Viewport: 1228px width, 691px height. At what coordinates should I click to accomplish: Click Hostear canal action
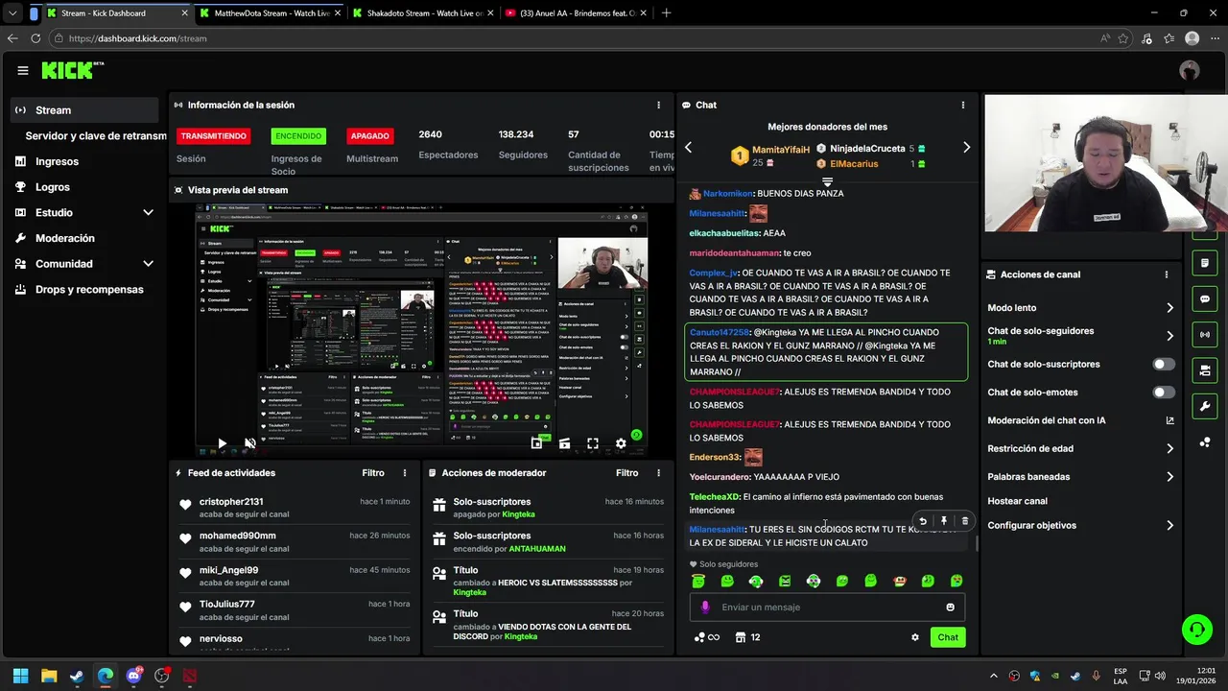(x=1017, y=501)
